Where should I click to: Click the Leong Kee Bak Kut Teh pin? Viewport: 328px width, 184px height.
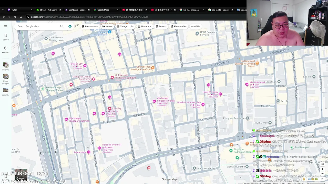click(94, 79)
